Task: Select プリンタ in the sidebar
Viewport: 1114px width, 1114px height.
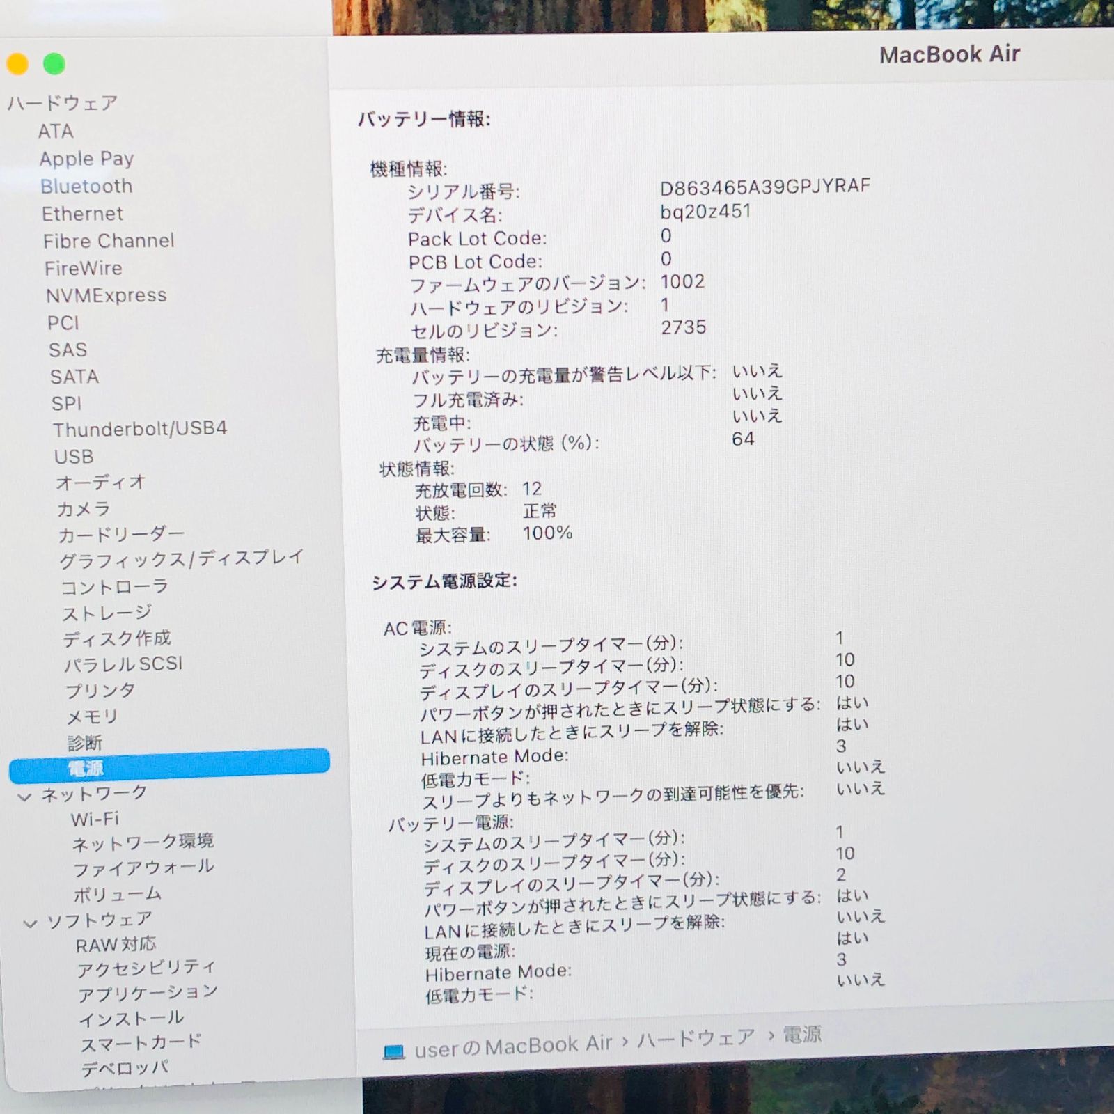Action: coord(100,690)
